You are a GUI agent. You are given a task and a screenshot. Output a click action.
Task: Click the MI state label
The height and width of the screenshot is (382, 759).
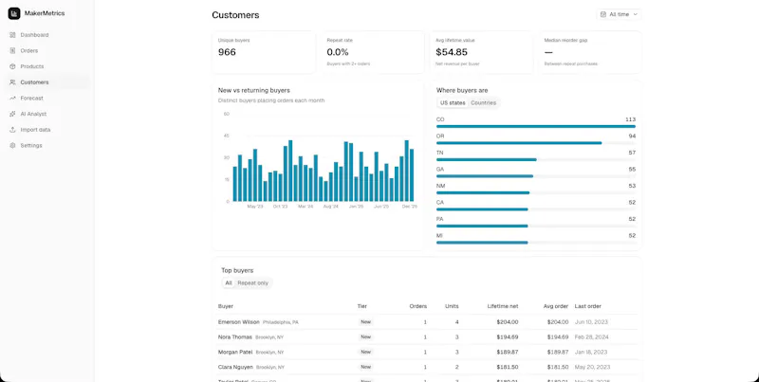(x=439, y=235)
